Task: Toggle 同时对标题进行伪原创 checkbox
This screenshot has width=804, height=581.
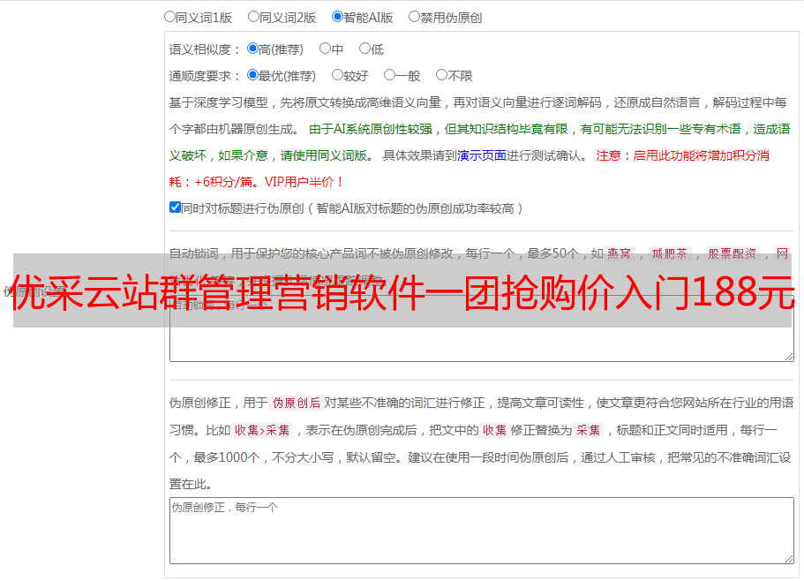Action: 175,207
